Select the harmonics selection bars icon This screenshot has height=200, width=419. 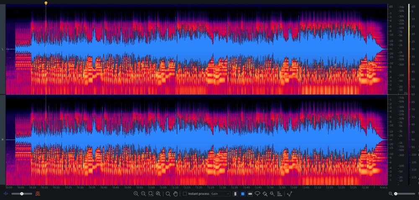(x=279, y=194)
